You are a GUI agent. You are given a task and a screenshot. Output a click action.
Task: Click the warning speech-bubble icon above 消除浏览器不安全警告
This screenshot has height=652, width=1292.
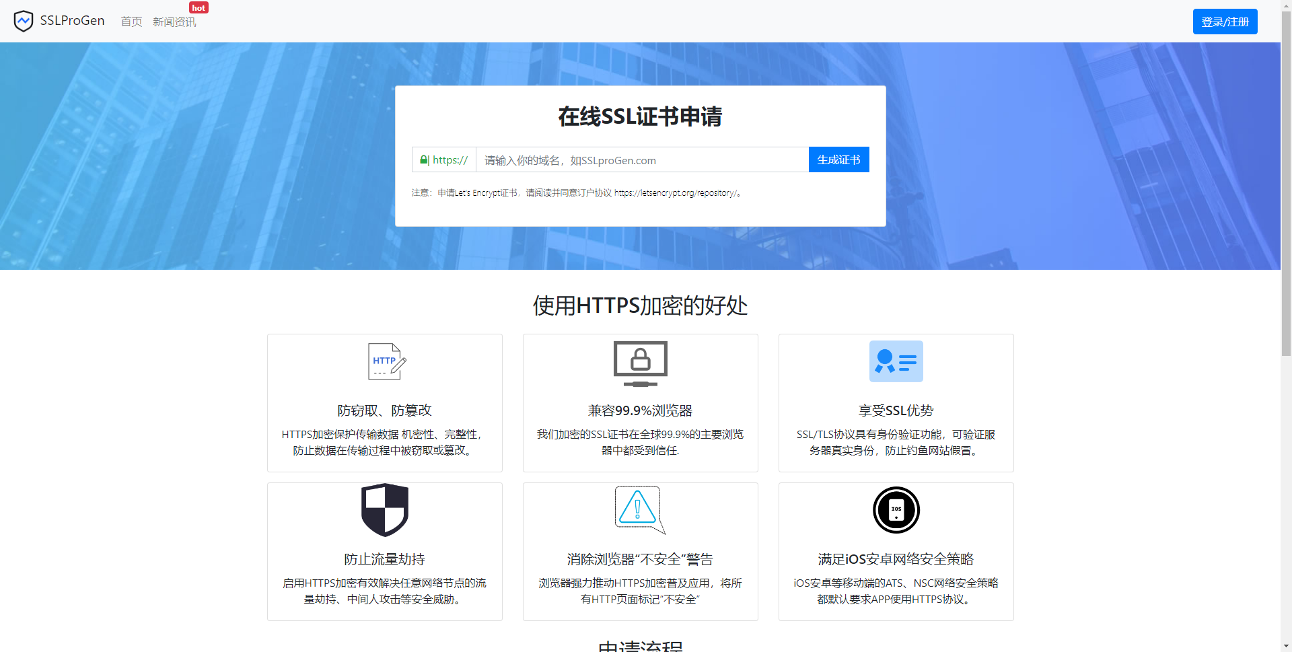tap(639, 509)
